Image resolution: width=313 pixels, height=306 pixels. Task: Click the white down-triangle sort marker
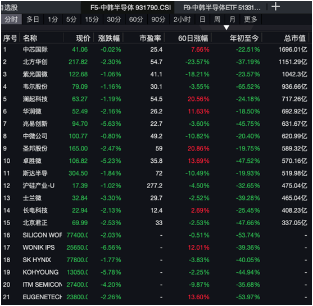(x=226, y=28)
